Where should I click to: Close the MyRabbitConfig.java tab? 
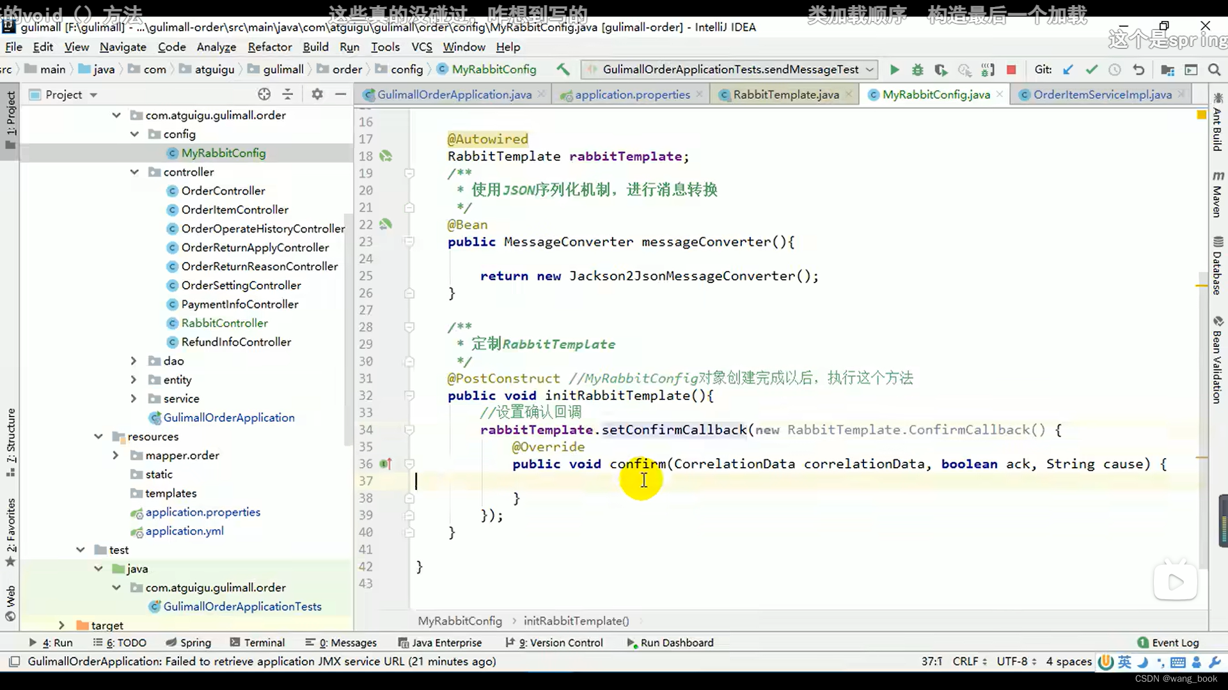[x=1000, y=94]
